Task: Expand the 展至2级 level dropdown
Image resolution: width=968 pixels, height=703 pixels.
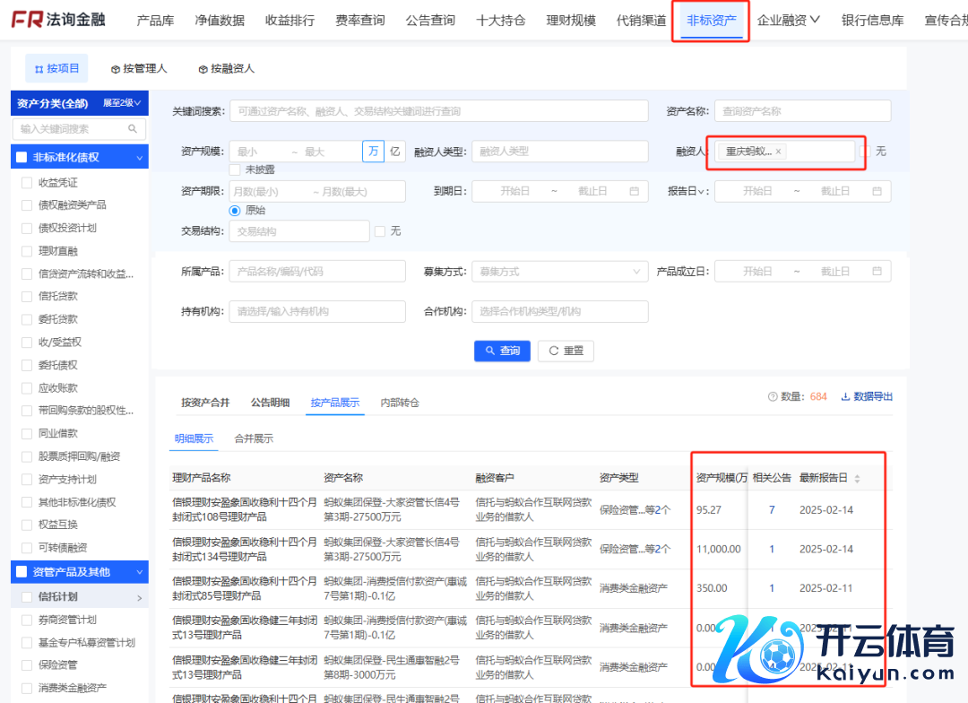Action: [x=122, y=103]
